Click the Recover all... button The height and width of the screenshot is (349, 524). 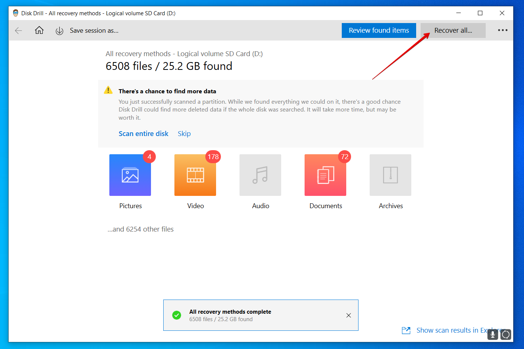point(453,30)
